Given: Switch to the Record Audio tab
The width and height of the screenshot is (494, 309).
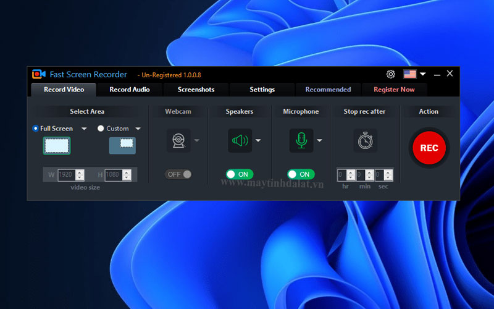Looking at the screenshot, I should click(x=129, y=90).
